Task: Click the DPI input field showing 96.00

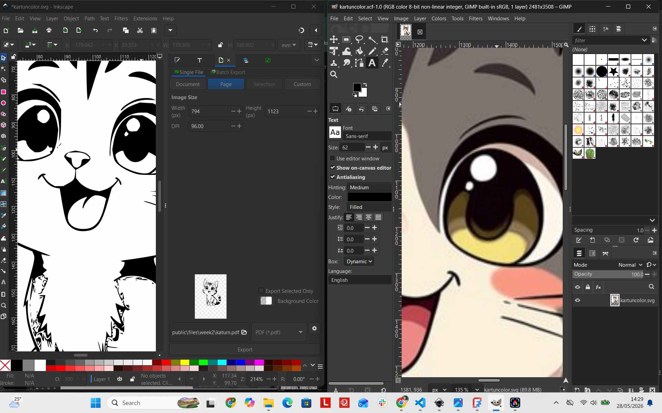Action: click(209, 126)
